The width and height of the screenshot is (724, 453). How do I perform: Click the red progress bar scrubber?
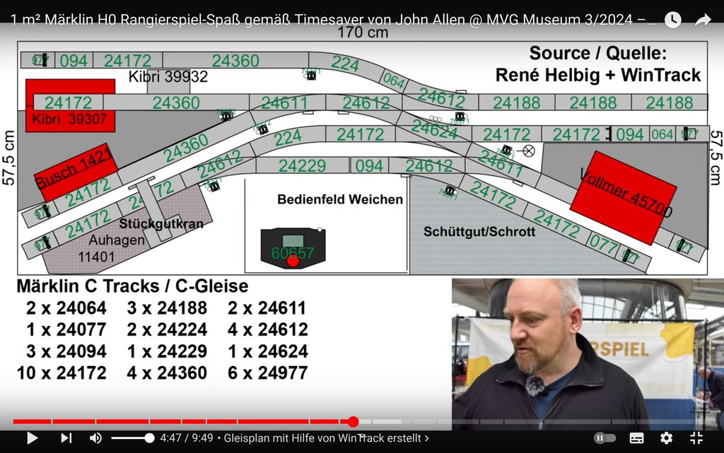point(354,421)
